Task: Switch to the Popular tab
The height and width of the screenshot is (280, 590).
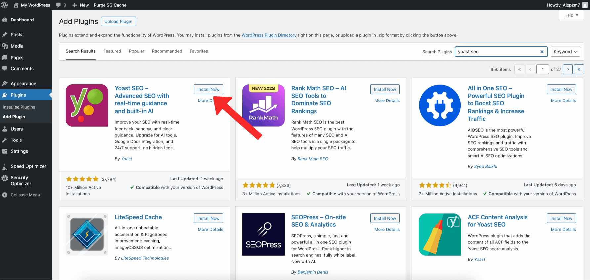Action: click(x=137, y=51)
